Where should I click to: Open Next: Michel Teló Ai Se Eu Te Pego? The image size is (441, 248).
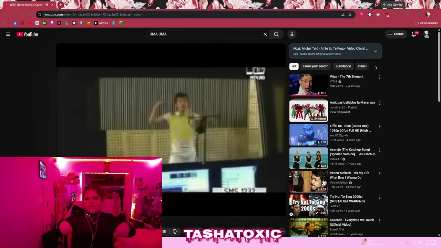pos(331,49)
